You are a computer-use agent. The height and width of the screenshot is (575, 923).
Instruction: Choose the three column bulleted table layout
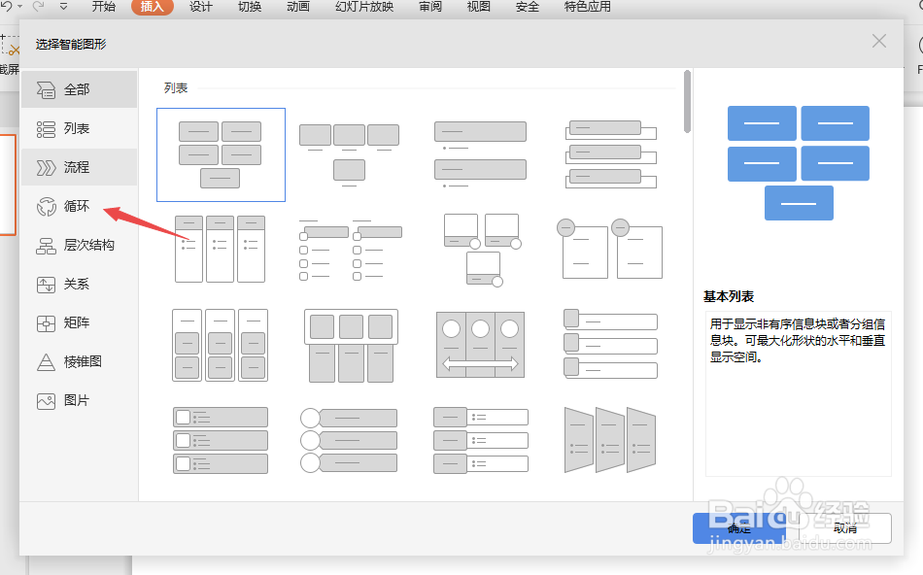pos(221,249)
